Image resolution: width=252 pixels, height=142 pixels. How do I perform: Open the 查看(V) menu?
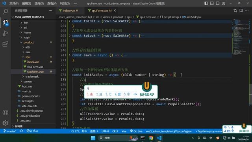click(52, 4)
